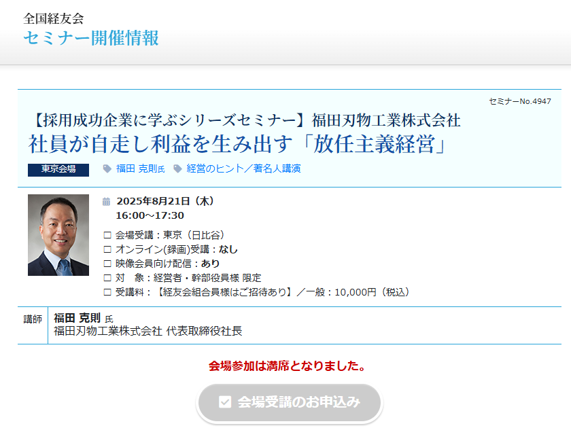Open the 経営のヒント／著名人講演 category link

click(x=243, y=168)
